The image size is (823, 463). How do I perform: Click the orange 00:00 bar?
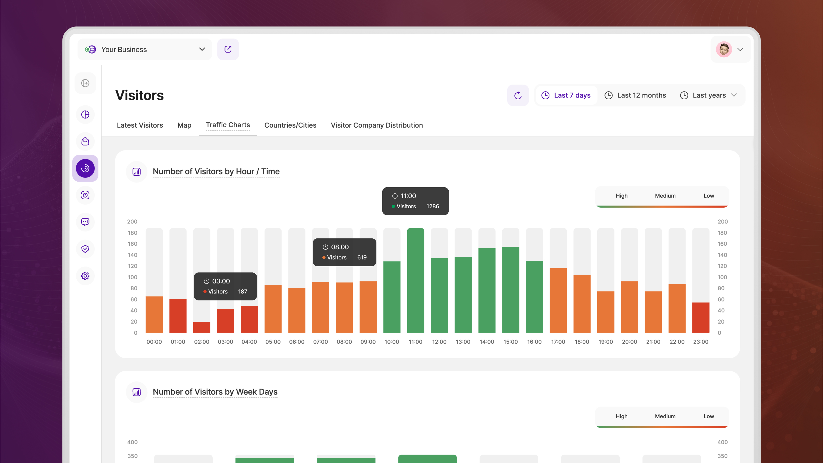[154, 314]
